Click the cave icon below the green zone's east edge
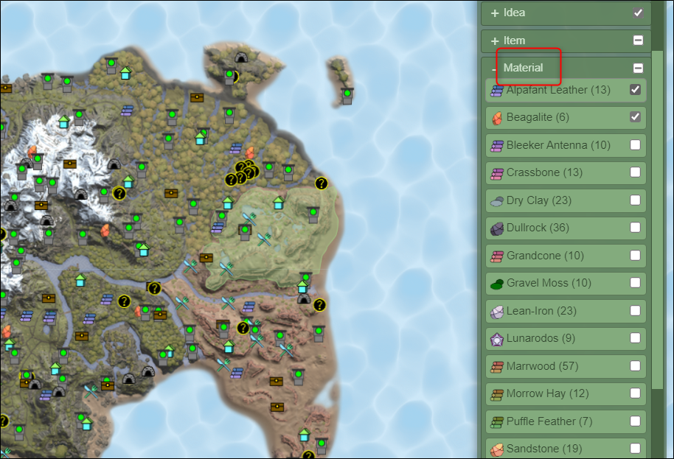Image resolution: width=674 pixels, height=459 pixels. coord(304,298)
